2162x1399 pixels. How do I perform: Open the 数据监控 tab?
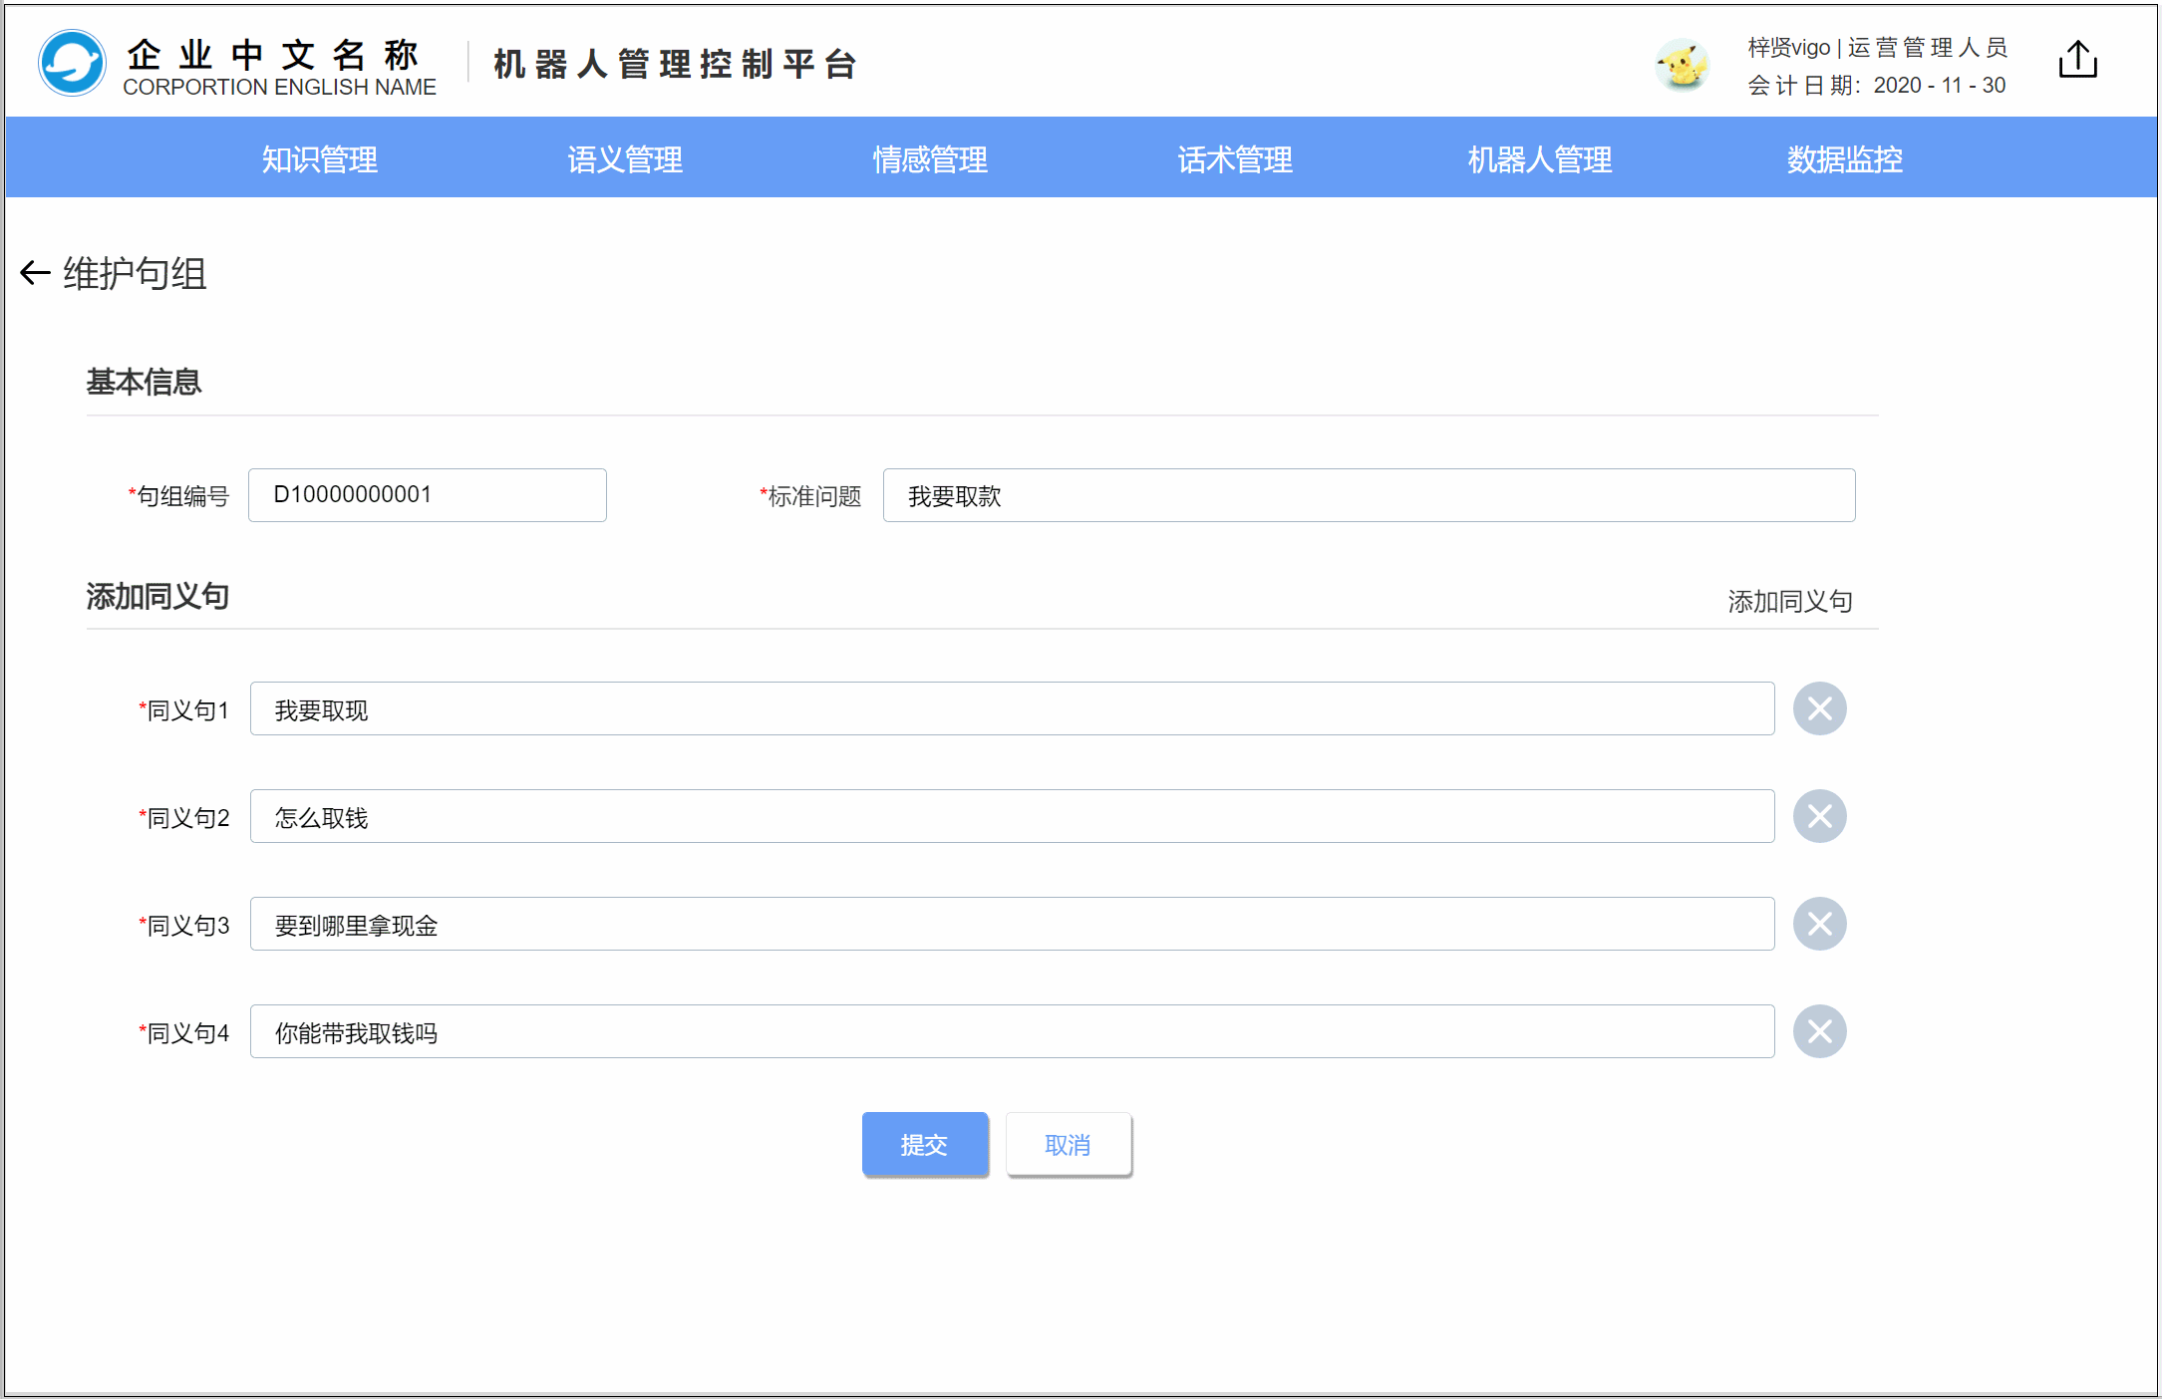coord(1844,159)
